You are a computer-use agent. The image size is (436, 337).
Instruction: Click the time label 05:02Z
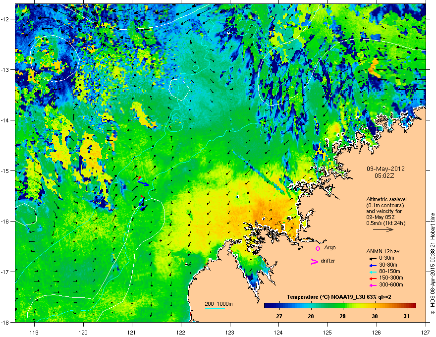(x=384, y=176)
